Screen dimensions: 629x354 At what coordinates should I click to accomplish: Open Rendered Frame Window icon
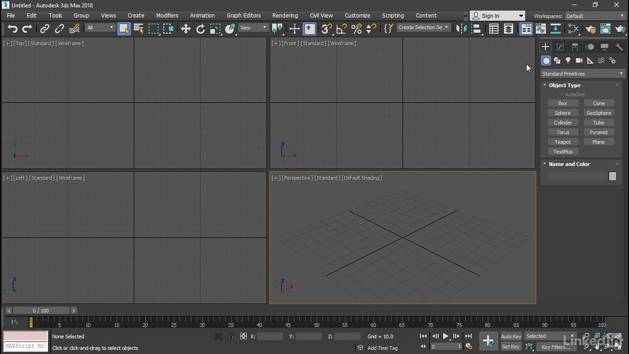click(605, 29)
